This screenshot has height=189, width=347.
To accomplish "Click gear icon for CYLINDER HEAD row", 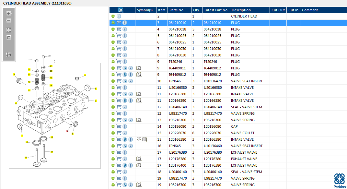I will [x=113, y=16].
